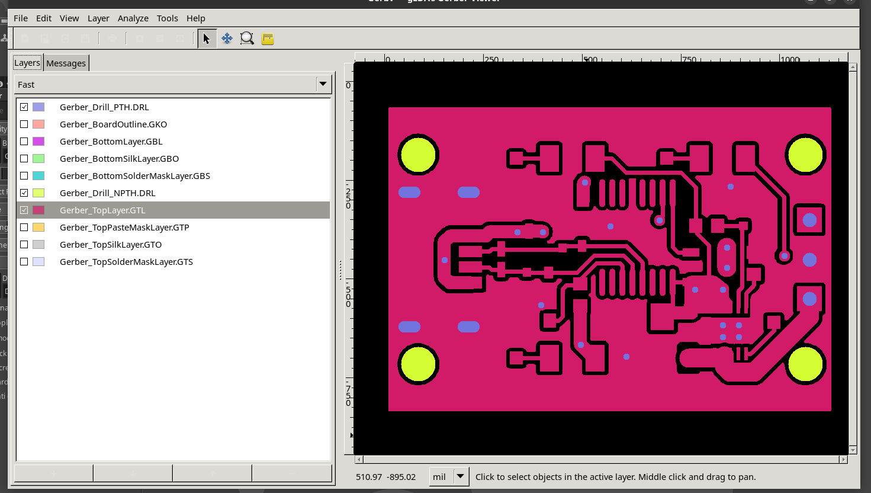Switch to the Messages tab
This screenshot has width=871, height=493.
click(x=66, y=63)
